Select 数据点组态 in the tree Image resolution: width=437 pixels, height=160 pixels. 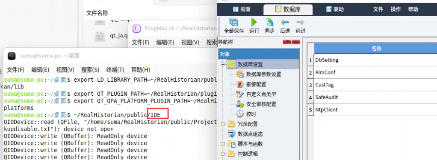click(x=250, y=134)
